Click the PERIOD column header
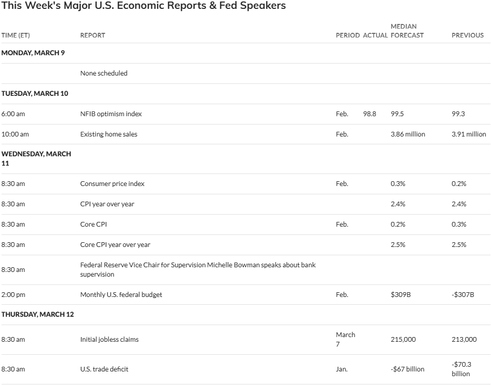 (x=347, y=35)
